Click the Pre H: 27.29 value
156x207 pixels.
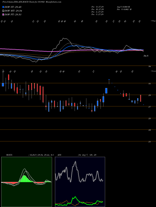click(98, 9)
